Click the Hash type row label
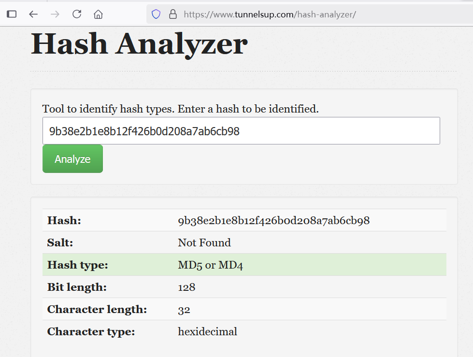The image size is (473, 357). pos(77,265)
